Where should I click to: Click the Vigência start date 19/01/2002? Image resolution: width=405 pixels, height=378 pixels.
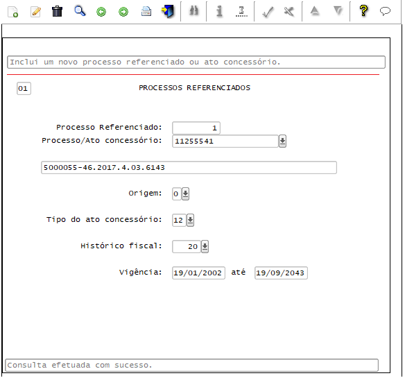[198, 273]
